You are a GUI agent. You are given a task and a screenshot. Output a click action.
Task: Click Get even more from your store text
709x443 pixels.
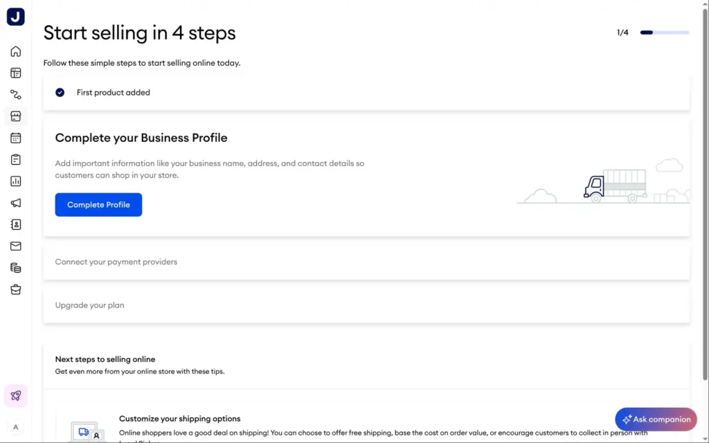pyautogui.click(x=140, y=372)
